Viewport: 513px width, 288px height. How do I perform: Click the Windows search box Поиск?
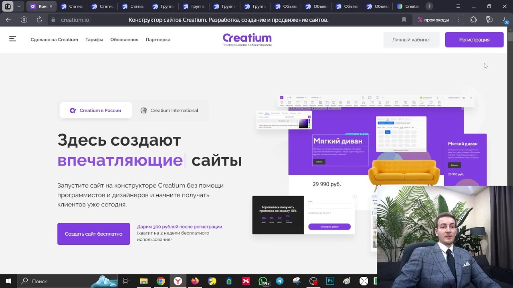(67, 281)
